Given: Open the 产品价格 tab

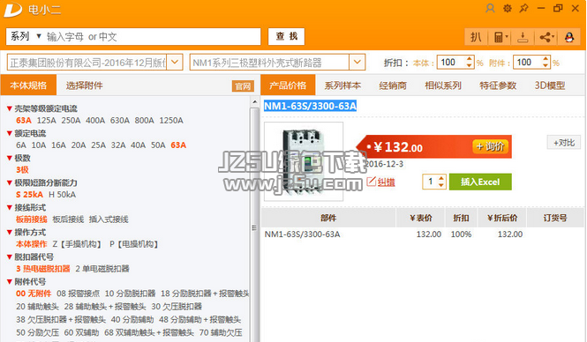Looking at the screenshot, I should [288, 85].
